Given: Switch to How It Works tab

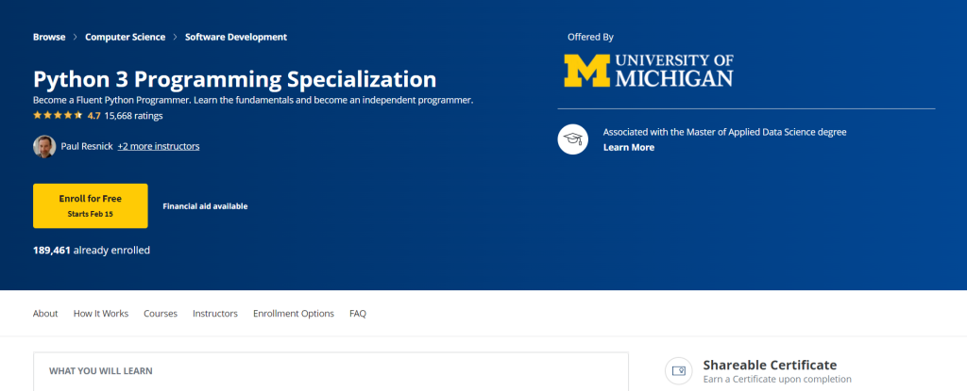Looking at the screenshot, I should (101, 314).
